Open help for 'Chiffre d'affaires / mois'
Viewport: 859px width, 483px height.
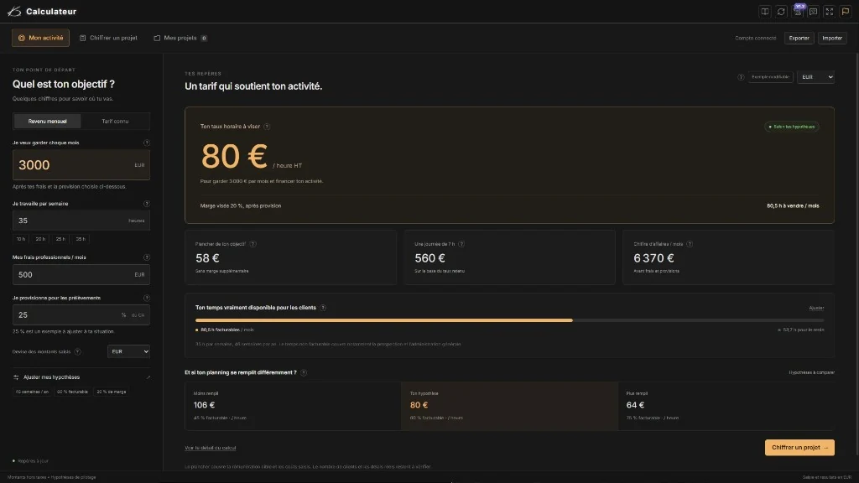click(690, 244)
